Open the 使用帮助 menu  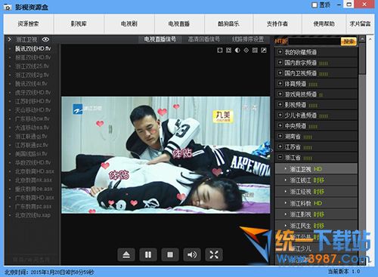point(324,24)
